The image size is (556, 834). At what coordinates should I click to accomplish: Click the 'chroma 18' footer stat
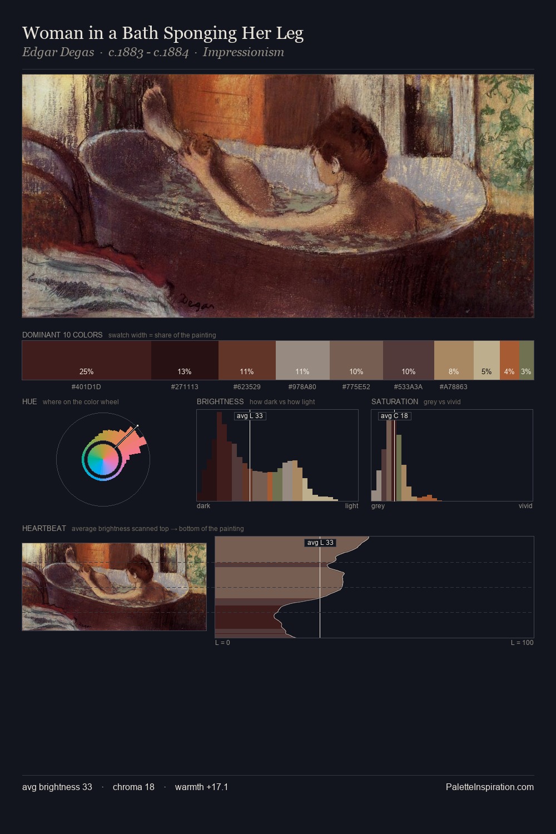133,787
